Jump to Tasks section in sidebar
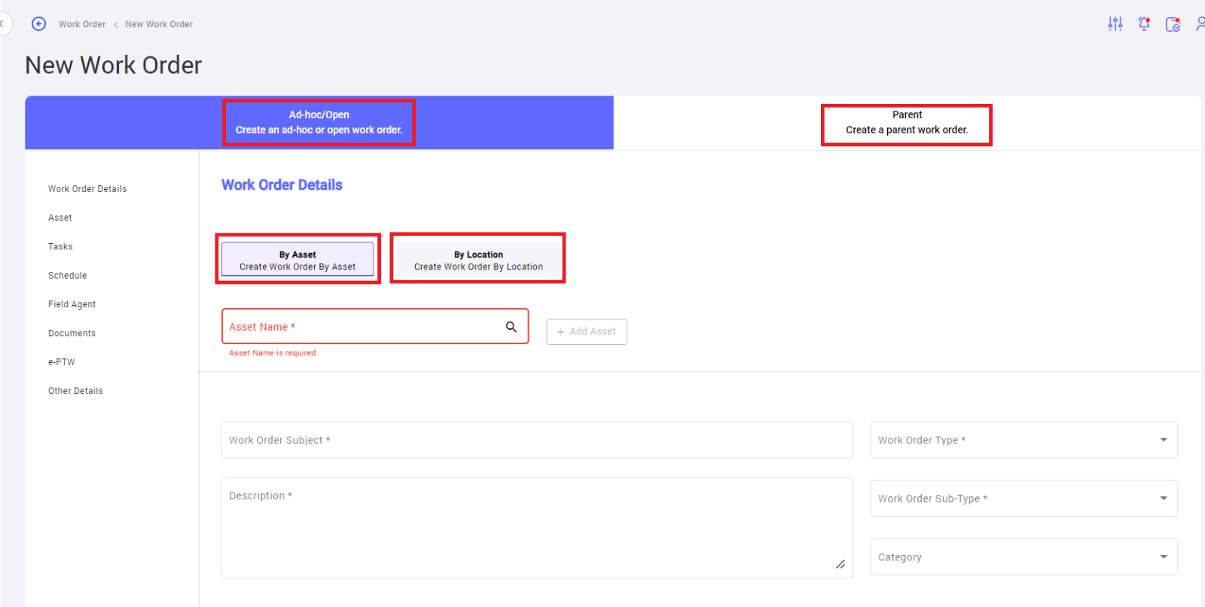 click(60, 247)
